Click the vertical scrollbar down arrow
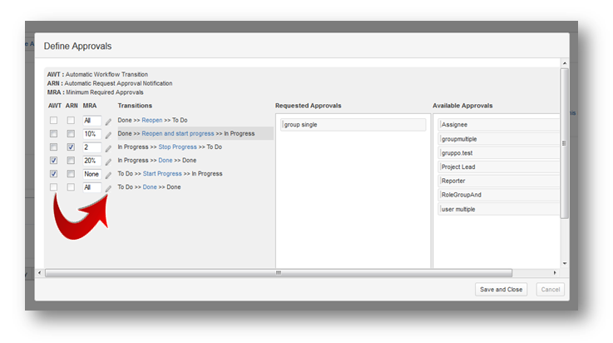Screen dimensions: 613x343 [565, 263]
